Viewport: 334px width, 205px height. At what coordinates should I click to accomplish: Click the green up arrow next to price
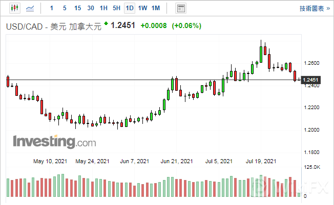coord(106,23)
